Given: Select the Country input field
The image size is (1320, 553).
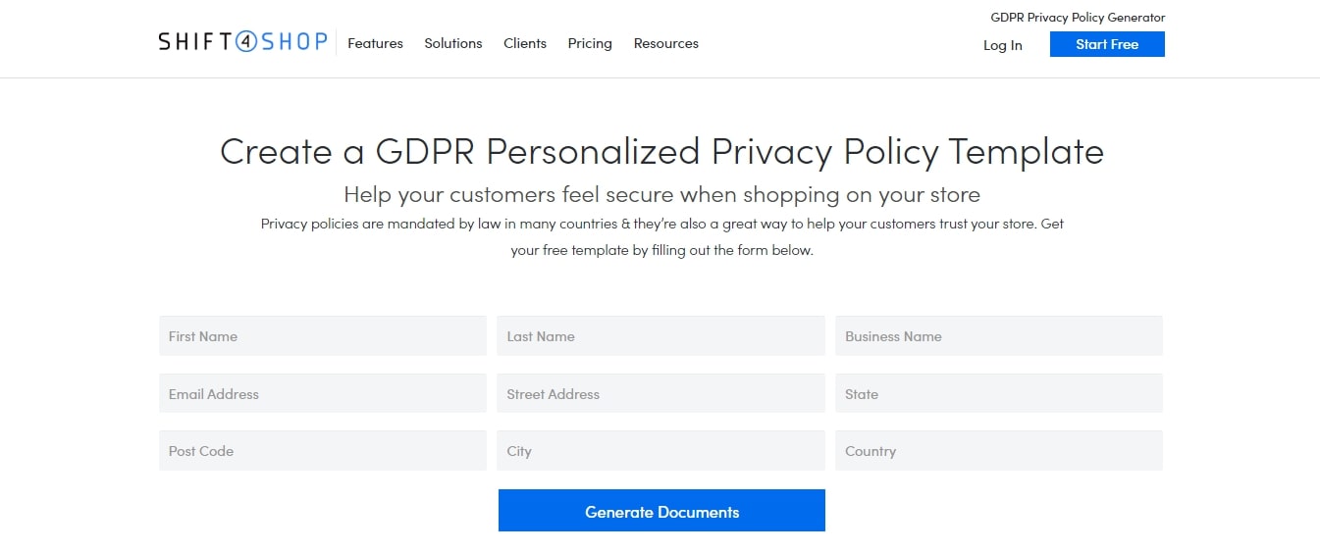Looking at the screenshot, I should [998, 451].
